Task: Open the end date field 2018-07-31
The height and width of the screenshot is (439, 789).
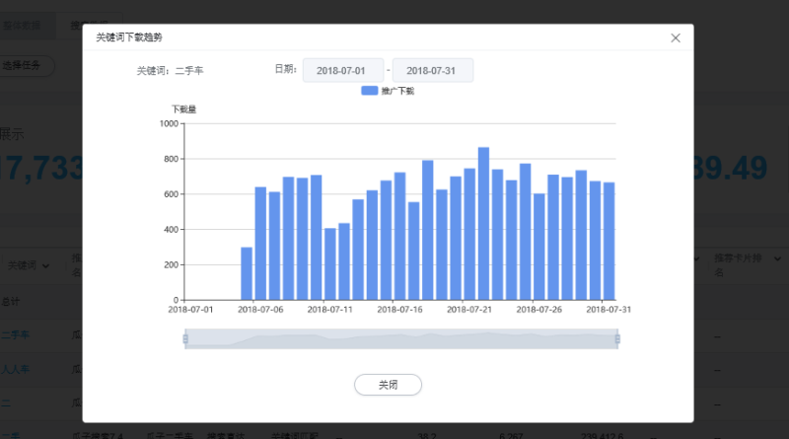Action: point(433,71)
